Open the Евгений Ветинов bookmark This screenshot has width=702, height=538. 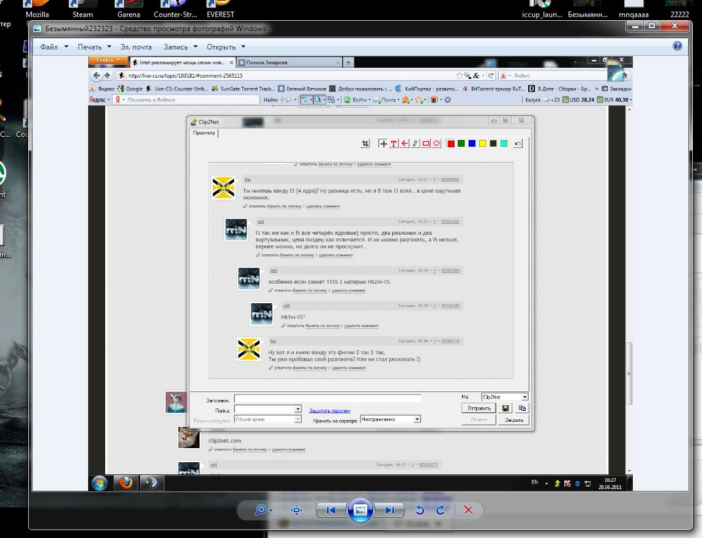pos(302,89)
